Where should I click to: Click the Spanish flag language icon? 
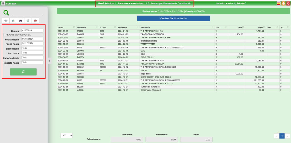pos(278,4)
